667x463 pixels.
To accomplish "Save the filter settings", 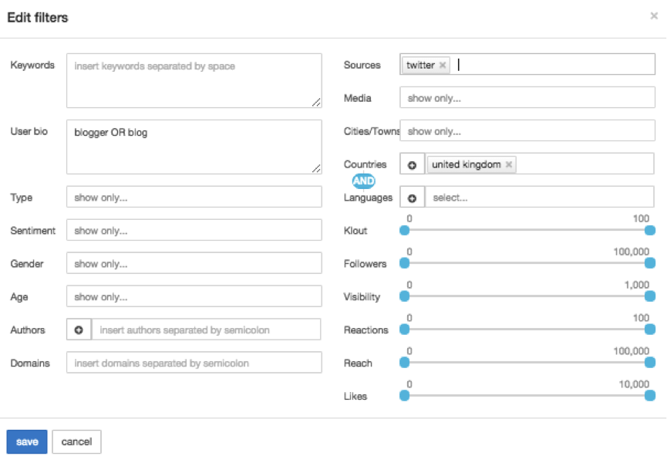I will tap(27, 442).
